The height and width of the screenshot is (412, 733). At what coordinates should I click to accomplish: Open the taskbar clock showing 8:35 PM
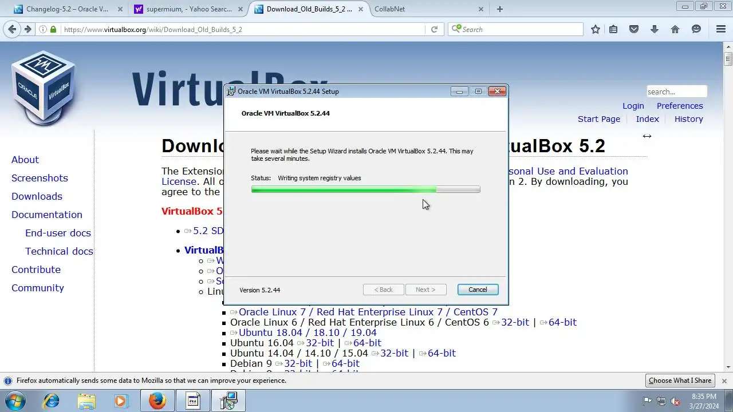point(704,401)
